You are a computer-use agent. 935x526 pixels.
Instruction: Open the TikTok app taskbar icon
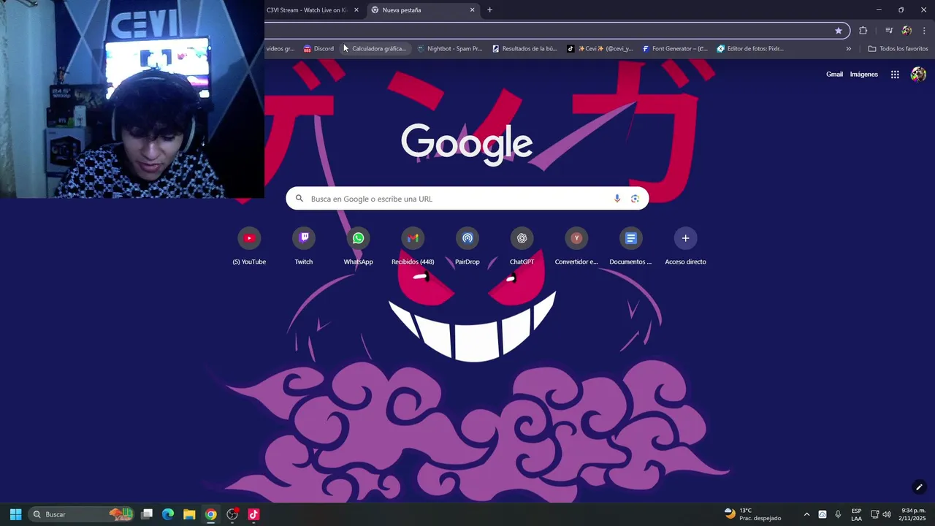[253, 514]
